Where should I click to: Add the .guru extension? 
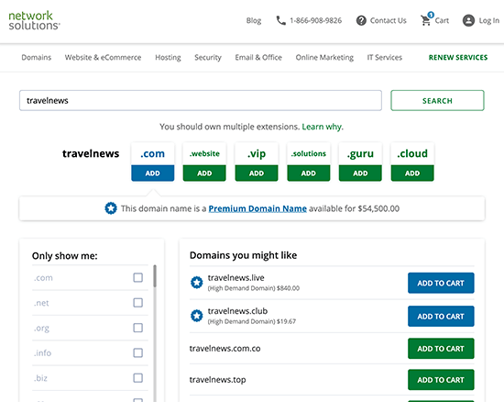360,173
